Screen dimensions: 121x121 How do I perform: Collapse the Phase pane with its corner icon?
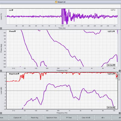pyautogui.click(x=1, y=71)
